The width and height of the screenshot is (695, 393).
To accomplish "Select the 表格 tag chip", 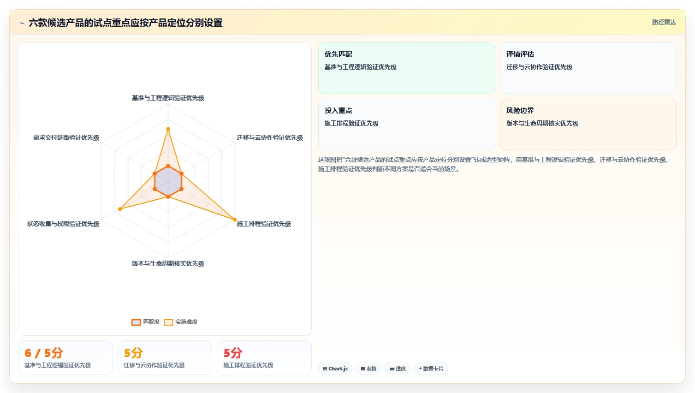I will pyautogui.click(x=368, y=369).
